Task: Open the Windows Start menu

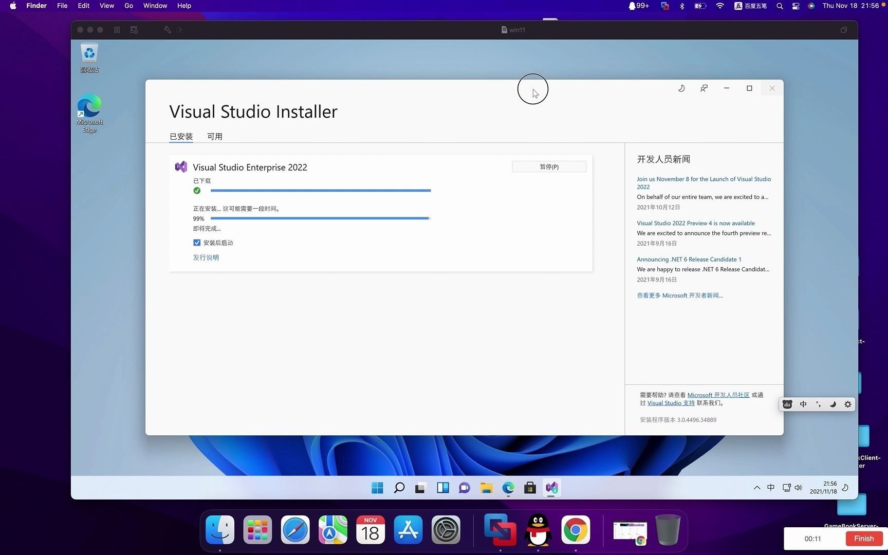Action: [x=377, y=488]
